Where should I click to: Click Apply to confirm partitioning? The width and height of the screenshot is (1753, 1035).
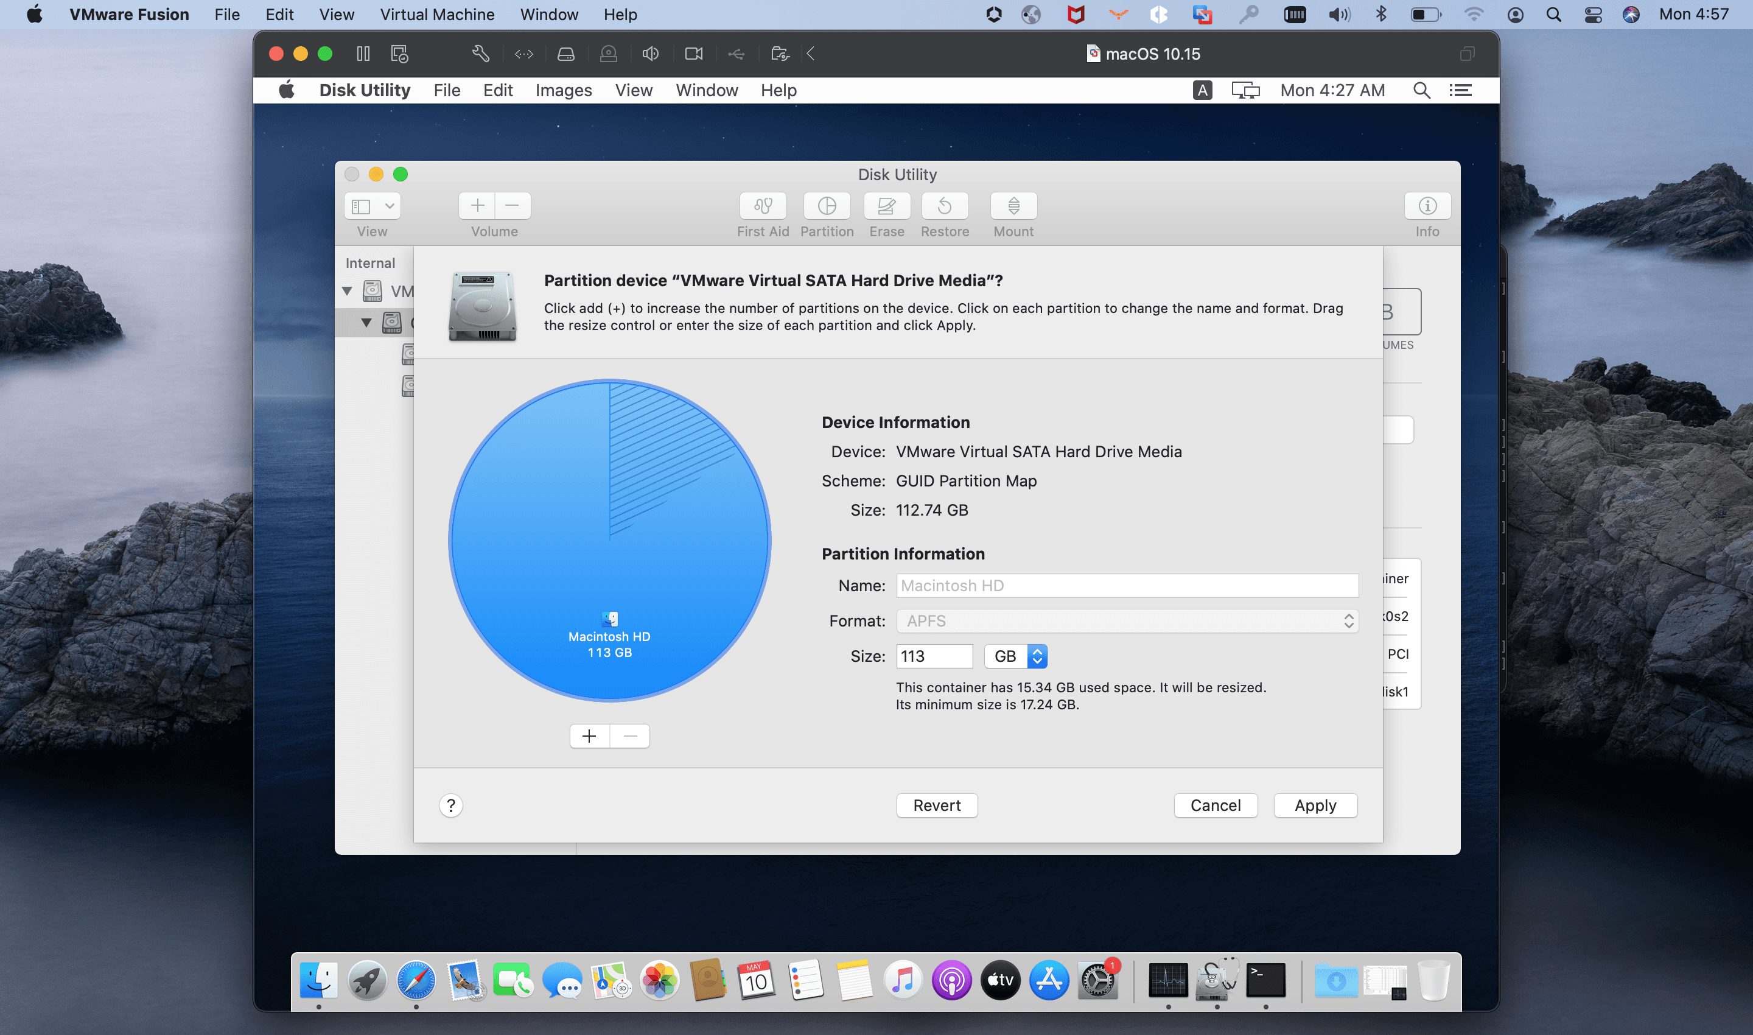(x=1316, y=806)
